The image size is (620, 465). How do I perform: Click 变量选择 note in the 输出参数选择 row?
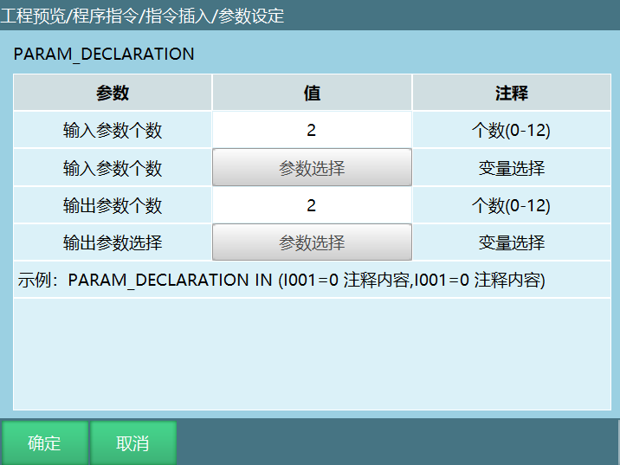511,242
